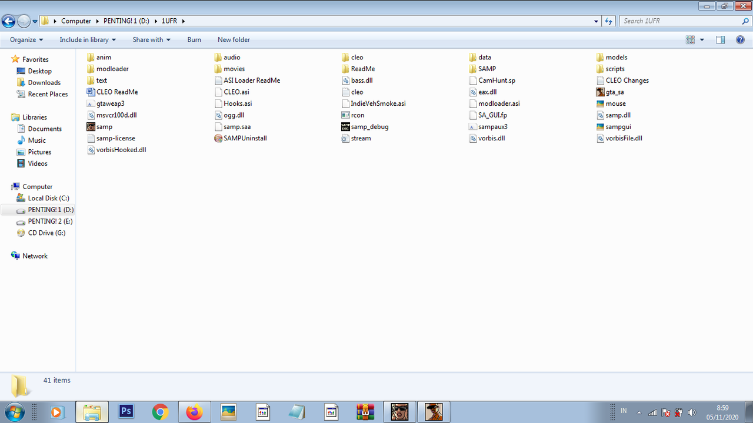Select Computer in the address breadcrumb

click(x=76, y=21)
